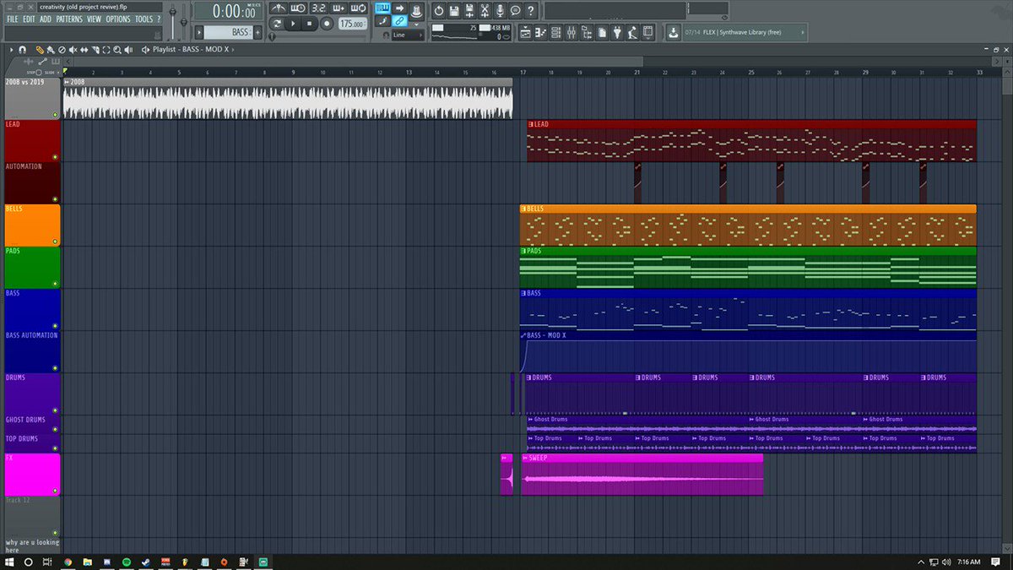
Task: Toggle the magnet snap in playlist toolbar
Action: tap(22, 50)
